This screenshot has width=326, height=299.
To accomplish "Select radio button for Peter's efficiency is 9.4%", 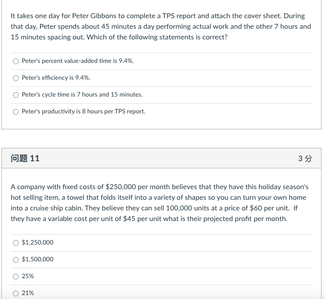I will [16, 78].
